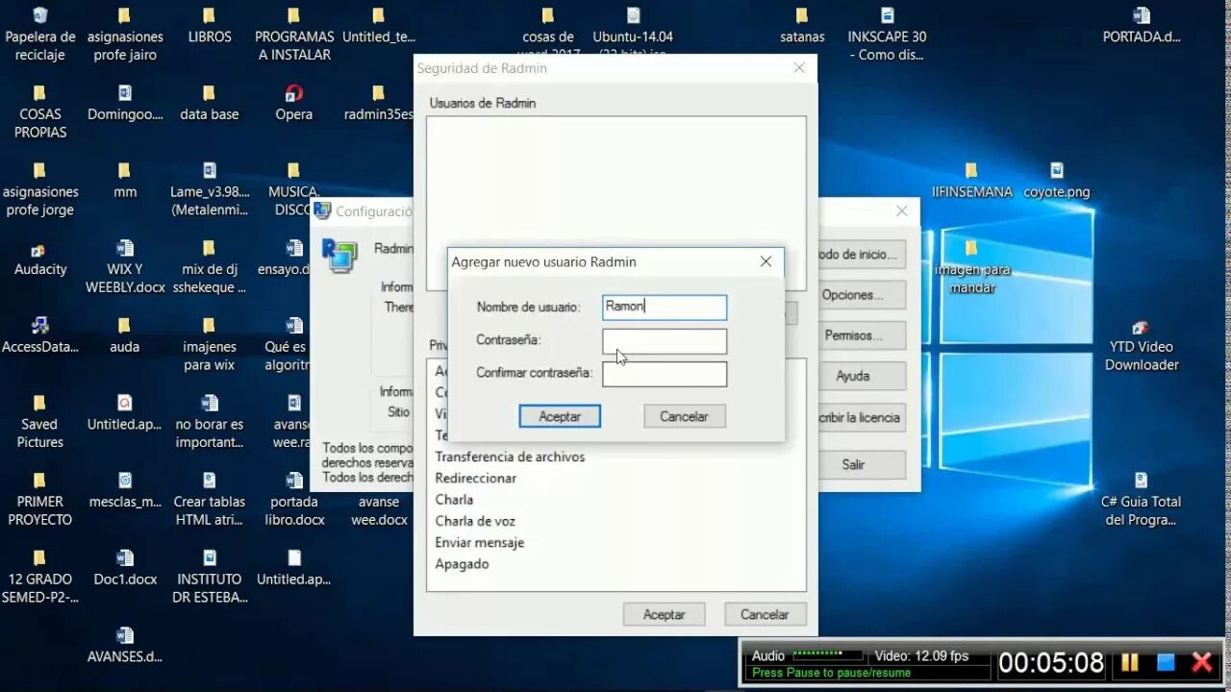Viewport: 1231px width, 692px height.
Task: Click the Nombre de usuario field
Action: pos(665,308)
